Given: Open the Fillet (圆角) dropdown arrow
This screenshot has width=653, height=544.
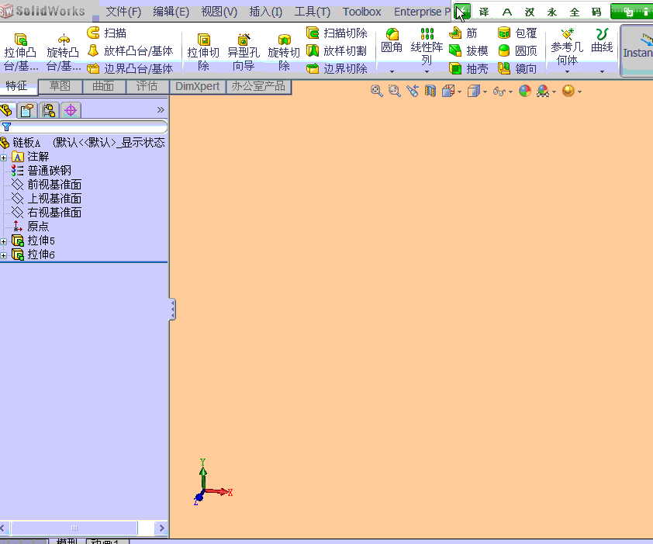Looking at the screenshot, I should coord(392,71).
